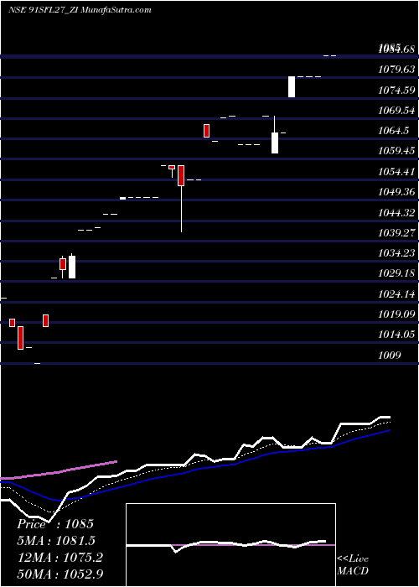Click the 1014.05 price axis label
Screen dimensions: 419x587
396,335
